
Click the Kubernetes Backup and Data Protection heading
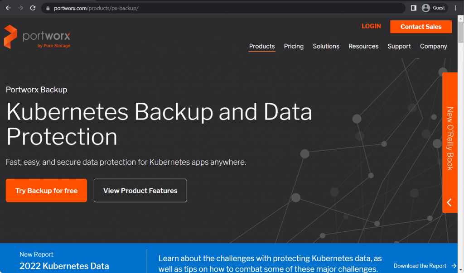(x=159, y=124)
